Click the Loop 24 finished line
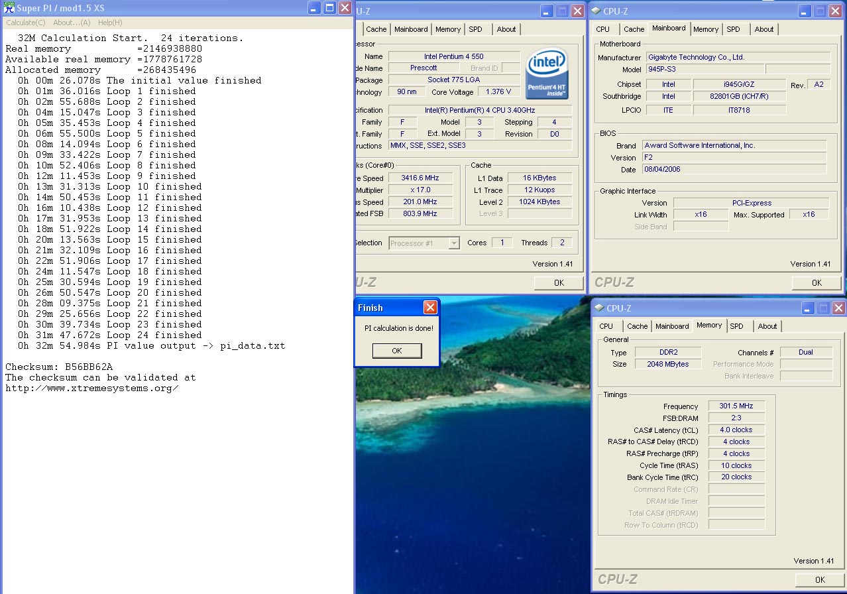847x594 pixels. pyautogui.click(x=110, y=335)
